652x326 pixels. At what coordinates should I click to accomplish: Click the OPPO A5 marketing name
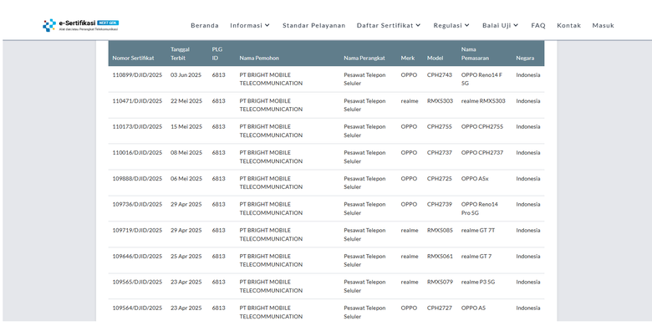click(473, 308)
